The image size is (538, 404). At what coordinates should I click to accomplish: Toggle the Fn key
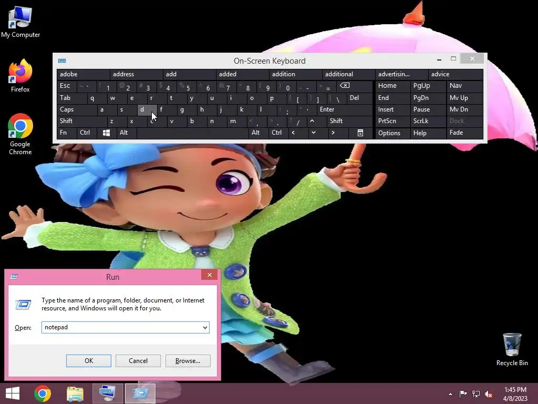[x=67, y=133]
